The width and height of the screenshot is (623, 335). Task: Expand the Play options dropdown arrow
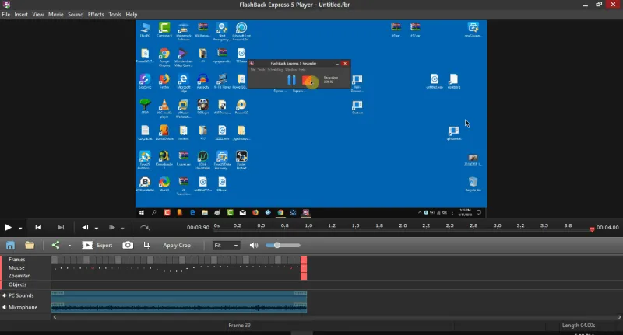pyautogui.click(x=20, y=228)
